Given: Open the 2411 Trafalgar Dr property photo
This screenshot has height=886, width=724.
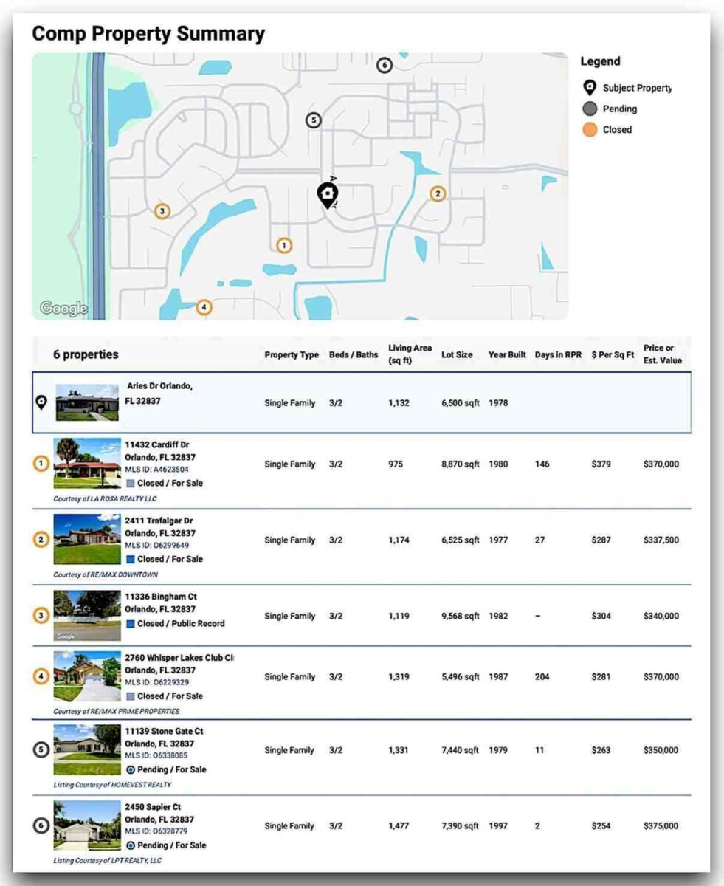Looking at the screenshot, I should (x=87, y=539).
